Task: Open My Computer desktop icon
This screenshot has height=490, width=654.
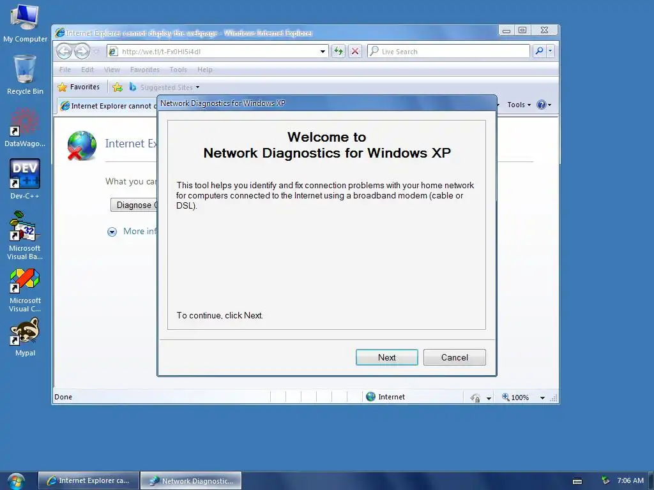Action: tap(25, 23)
